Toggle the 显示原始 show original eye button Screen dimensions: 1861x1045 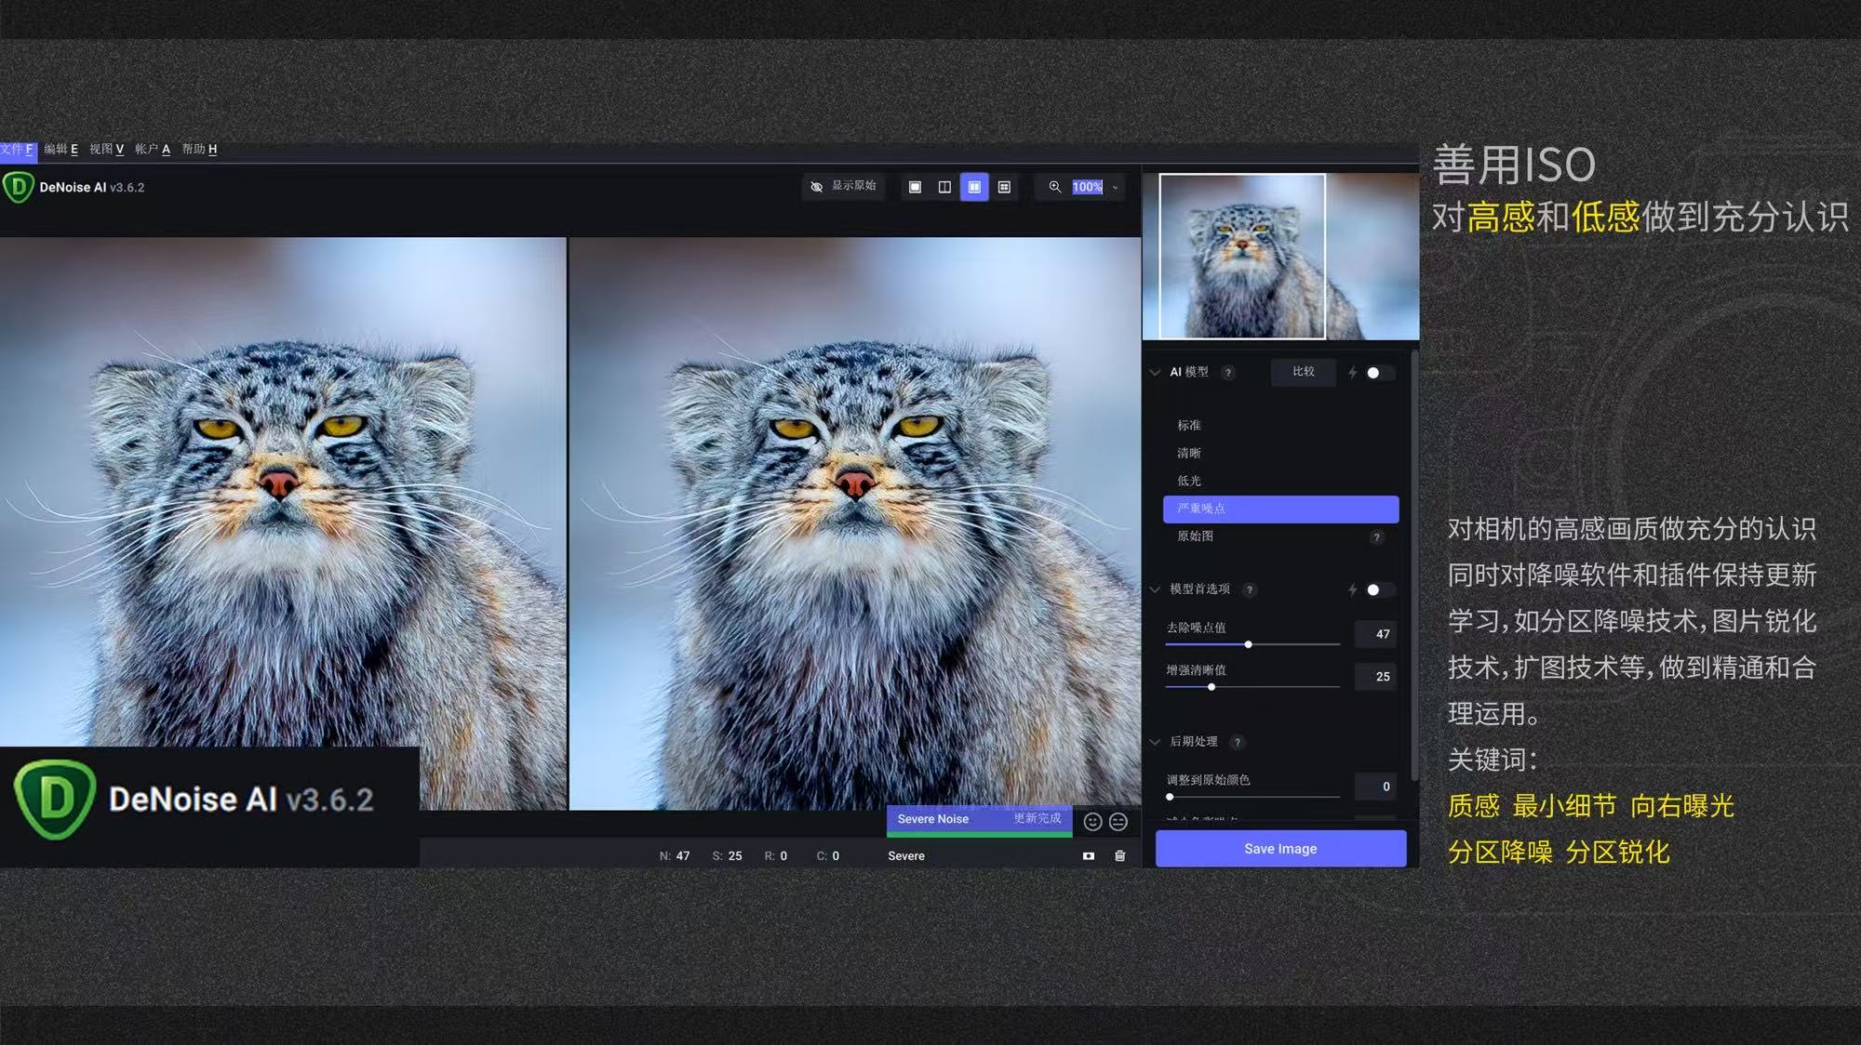point(843,187)
